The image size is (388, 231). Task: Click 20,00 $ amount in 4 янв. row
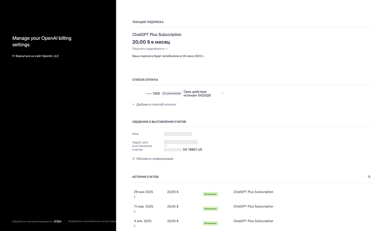click(173, 221)
